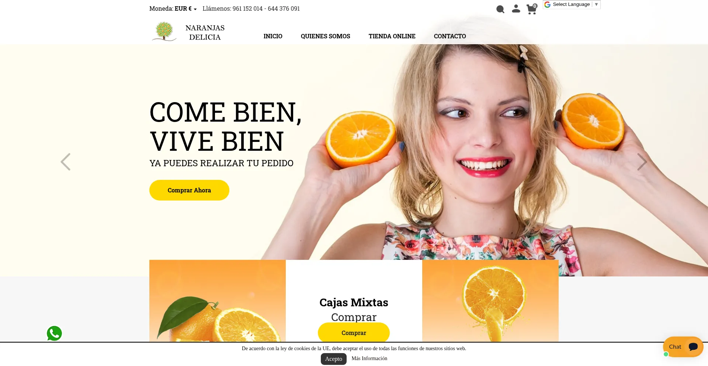Navigate to INICIO menu item
The image size is (708, 366).
273,36
